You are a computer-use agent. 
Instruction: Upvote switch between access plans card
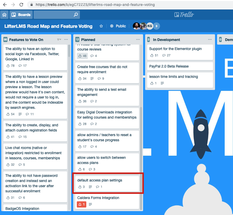tap(81, 169)
